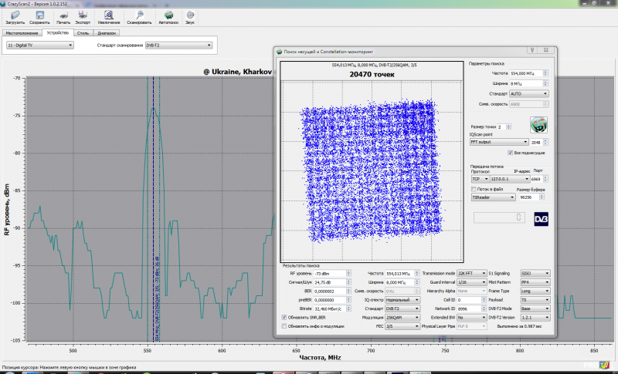The height and width of the screenshot is (374, 618).
Task: Click the Печать (Print) toolbar icon
Action: [63, 15]
